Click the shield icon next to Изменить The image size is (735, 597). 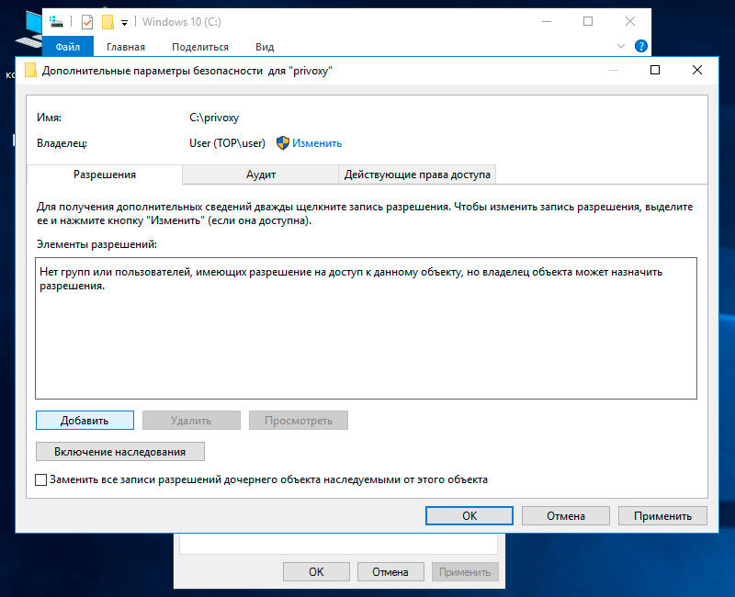pos(283,143)
